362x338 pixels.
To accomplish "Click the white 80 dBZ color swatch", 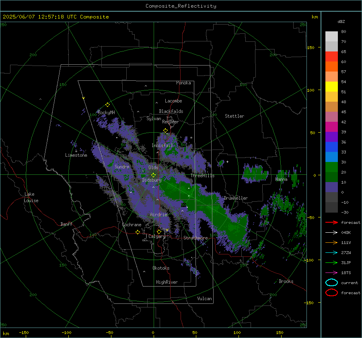I will [331, 36].
